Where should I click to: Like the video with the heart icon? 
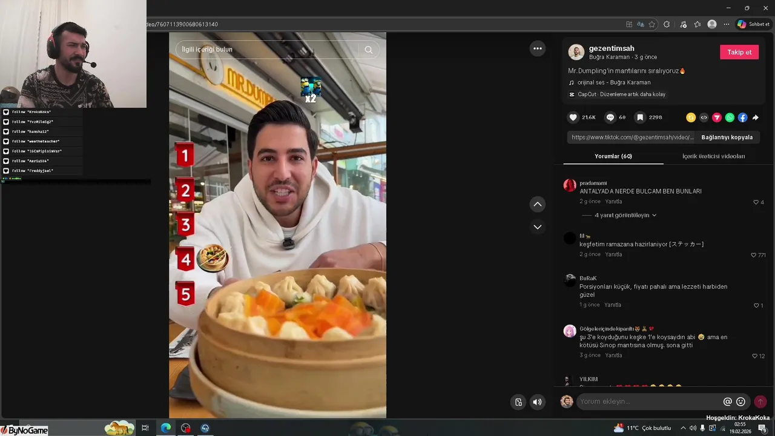point(573,117)
